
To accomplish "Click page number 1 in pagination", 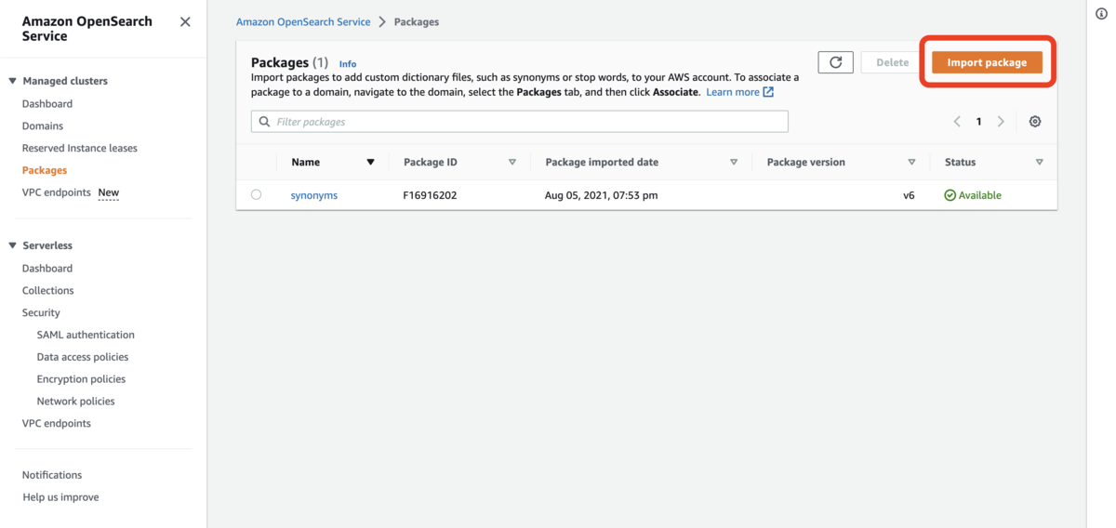I will [978, 122].
